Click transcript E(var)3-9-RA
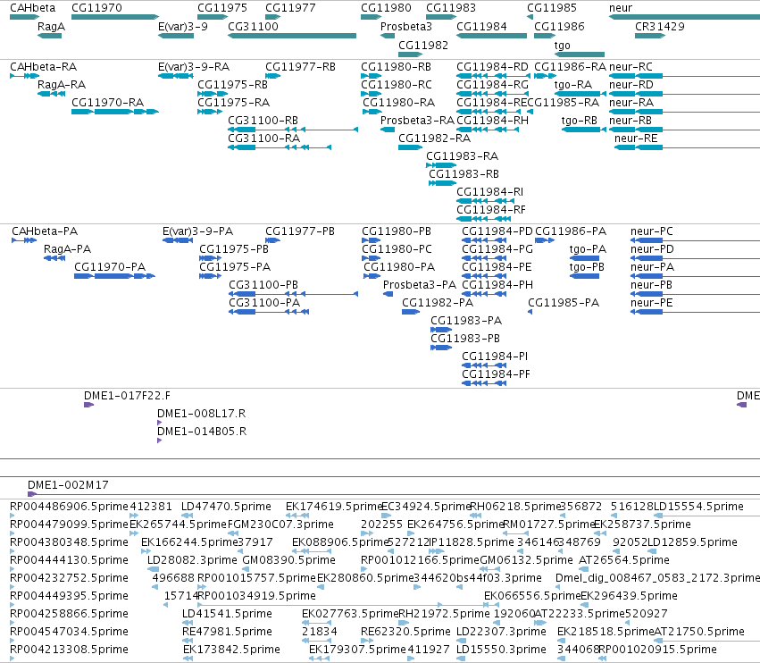 [x=194, y=67]
